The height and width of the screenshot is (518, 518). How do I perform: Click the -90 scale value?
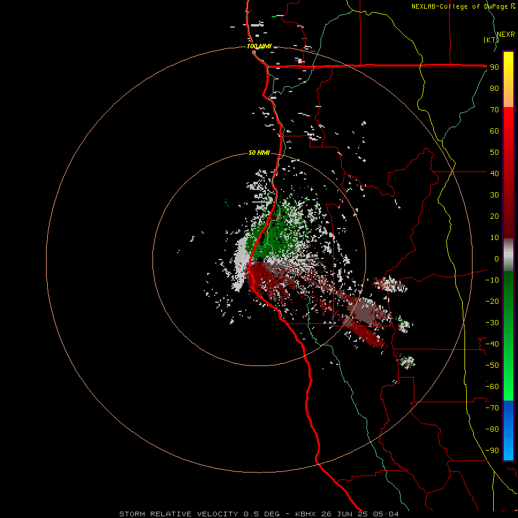coord(492,451)
